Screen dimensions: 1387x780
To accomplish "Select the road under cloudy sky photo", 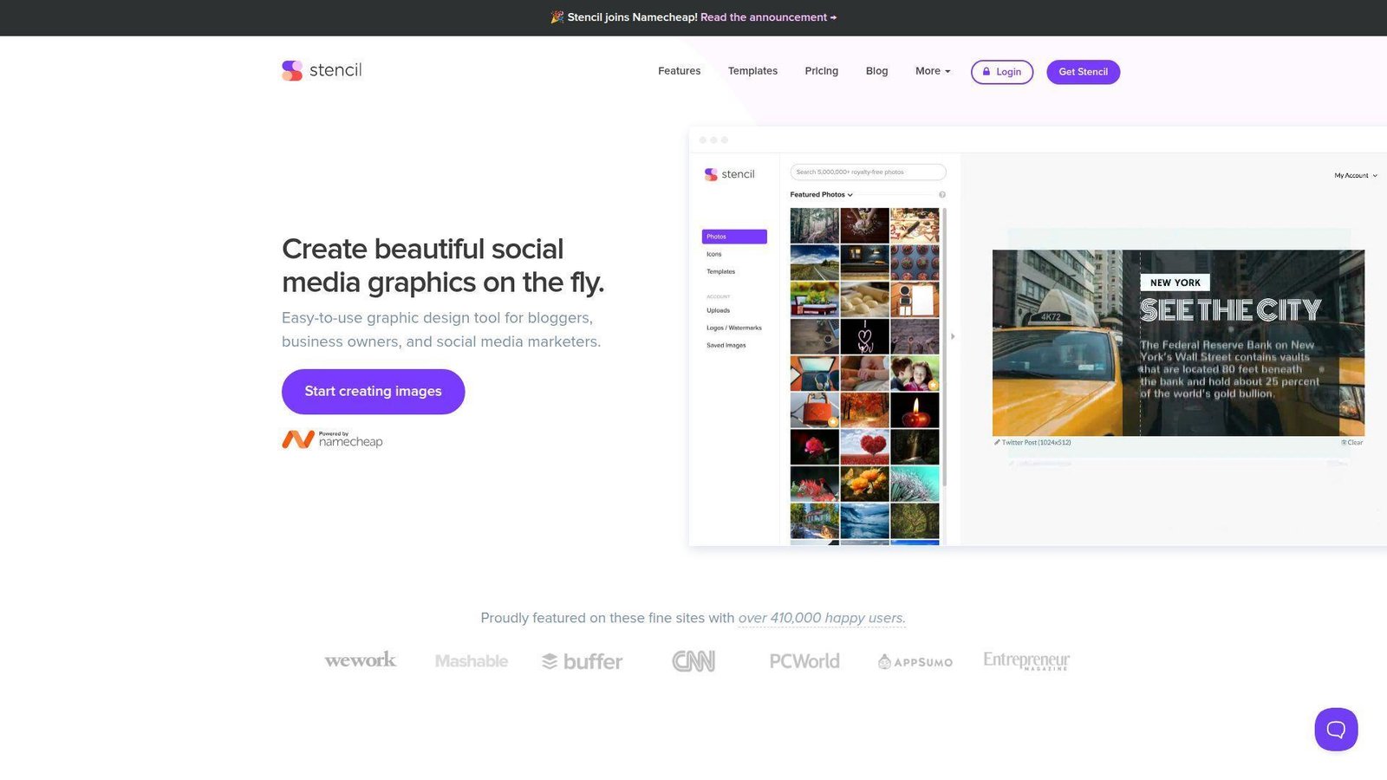I will 814,262.
